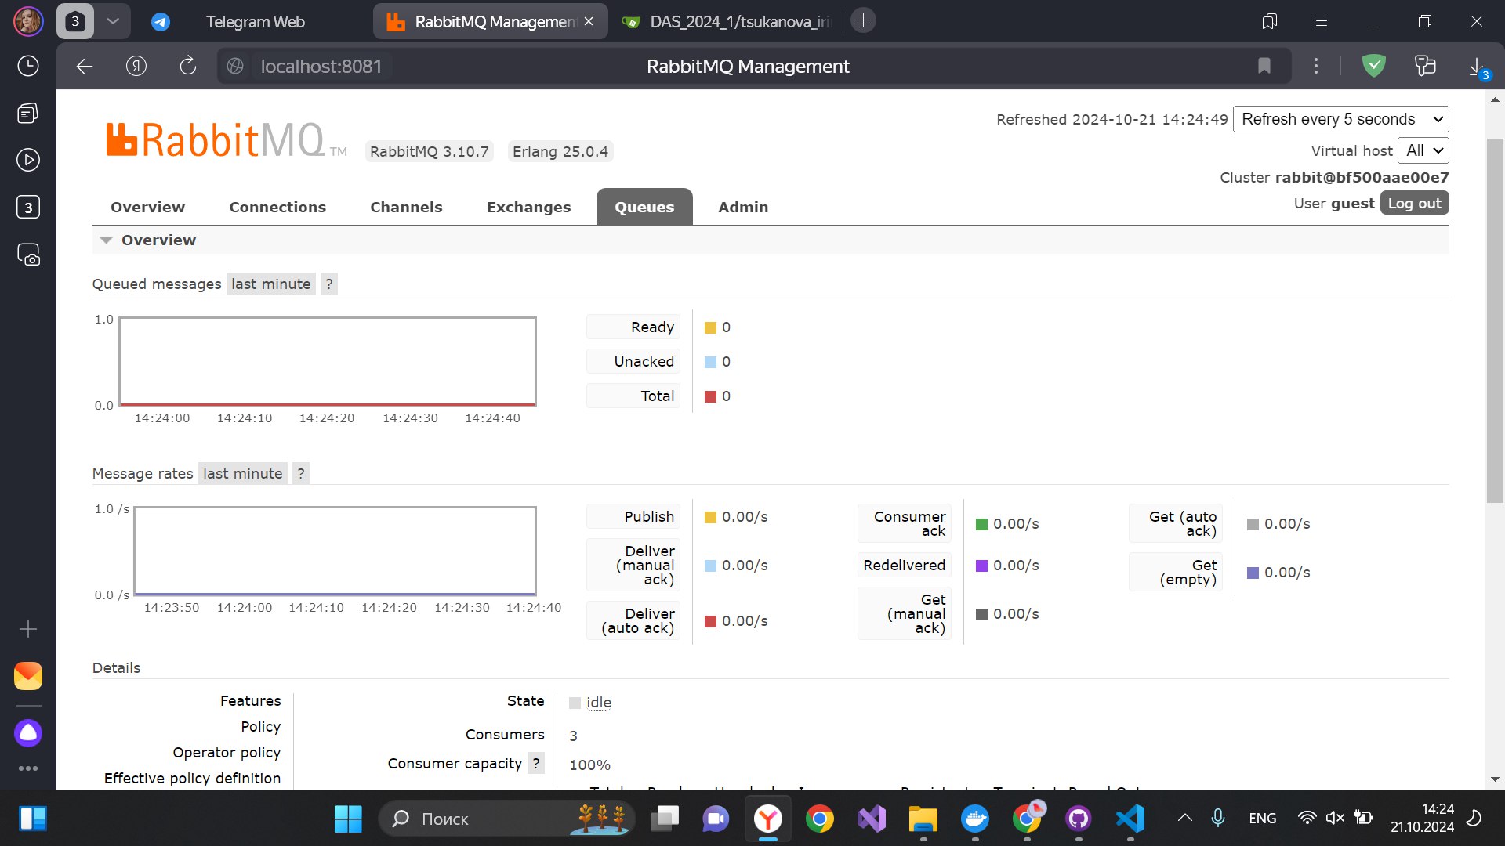Open Docker Desktop from taskbar
This screenshot has width=1505, height=846.
[975, 819]
